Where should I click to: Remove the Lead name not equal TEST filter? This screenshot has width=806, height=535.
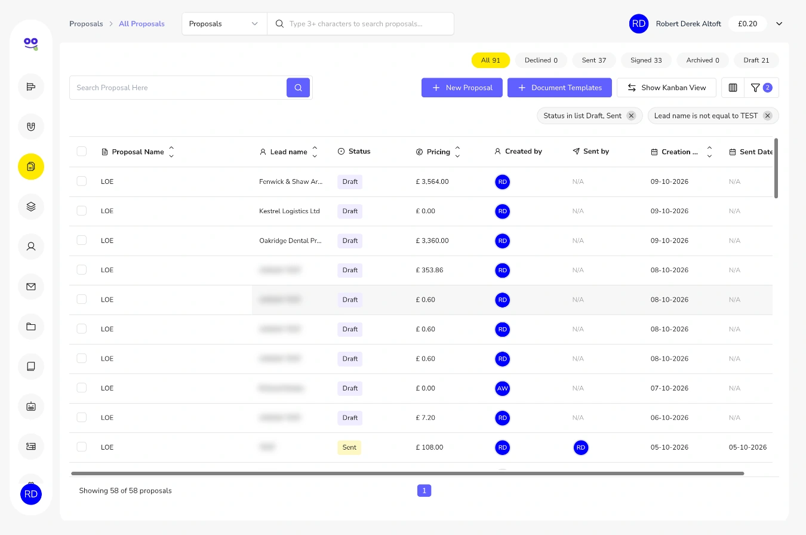[x=768, y=116]
